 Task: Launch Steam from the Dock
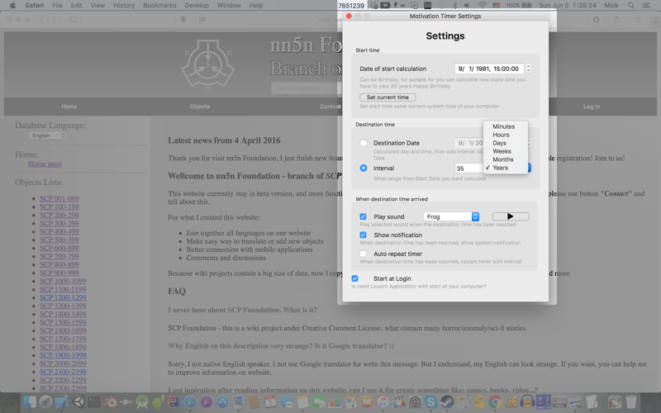447,402
